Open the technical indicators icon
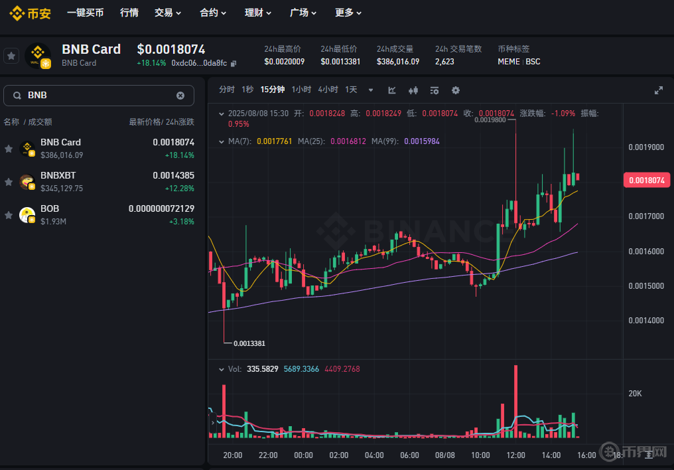The height and width of the screenshot is (470, 674). [435, 90]
